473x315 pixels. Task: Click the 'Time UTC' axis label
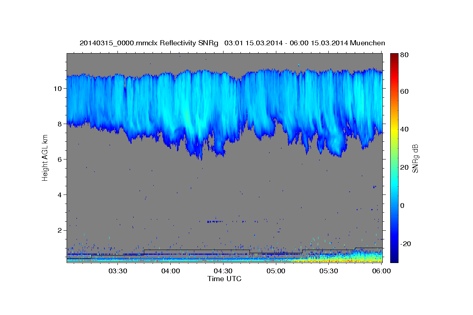(x=224, y=279)
